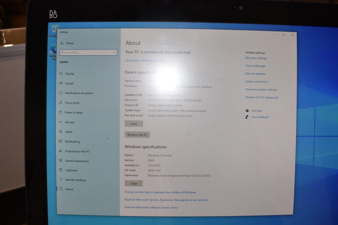Open System protection link
The height and width of the screenshot is (225, 338).
[x=257, y=82]
